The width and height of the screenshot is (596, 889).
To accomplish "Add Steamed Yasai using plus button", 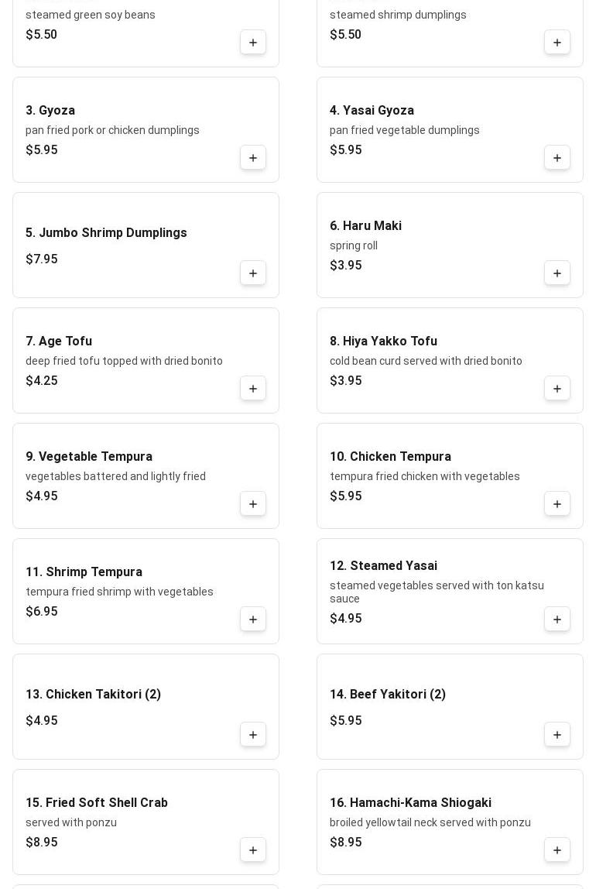I will (x=557, y=620).
